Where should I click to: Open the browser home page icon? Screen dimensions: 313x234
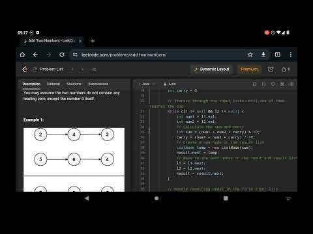[x=22, y=55]
